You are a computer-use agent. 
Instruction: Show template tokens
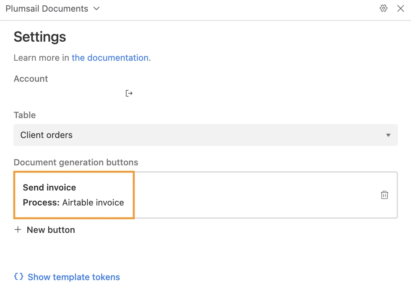73,277
